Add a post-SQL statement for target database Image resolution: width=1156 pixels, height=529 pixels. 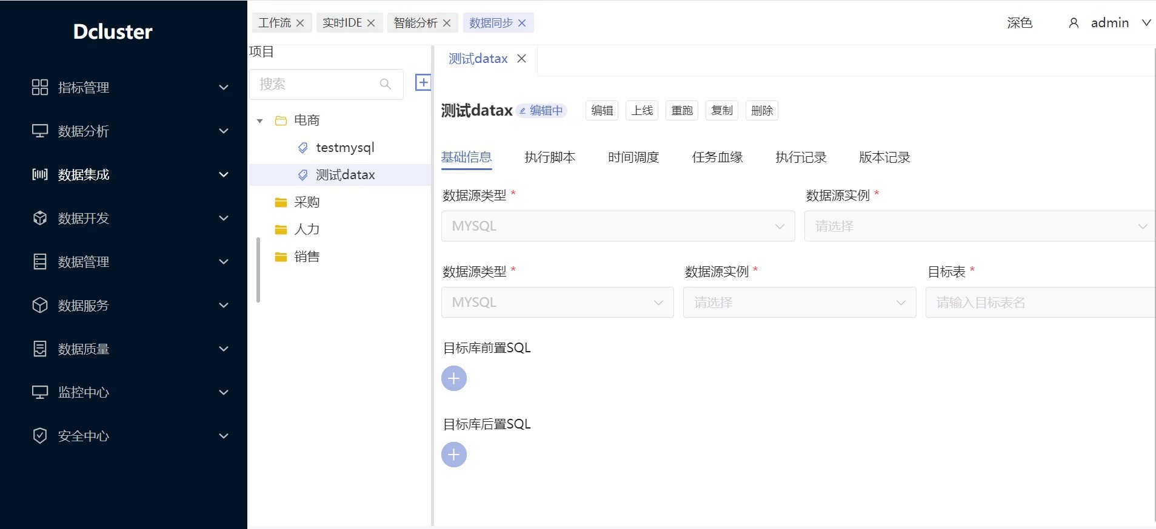pyautogui.click(x=453, y=455)
